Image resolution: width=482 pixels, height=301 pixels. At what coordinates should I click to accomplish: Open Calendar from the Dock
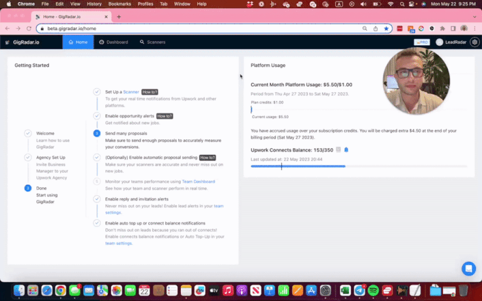tap(144, 290)
